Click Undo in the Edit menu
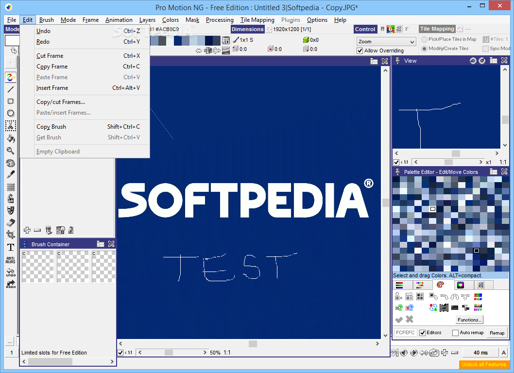Viewport: 514px width, 373px height. coord(43,31)
